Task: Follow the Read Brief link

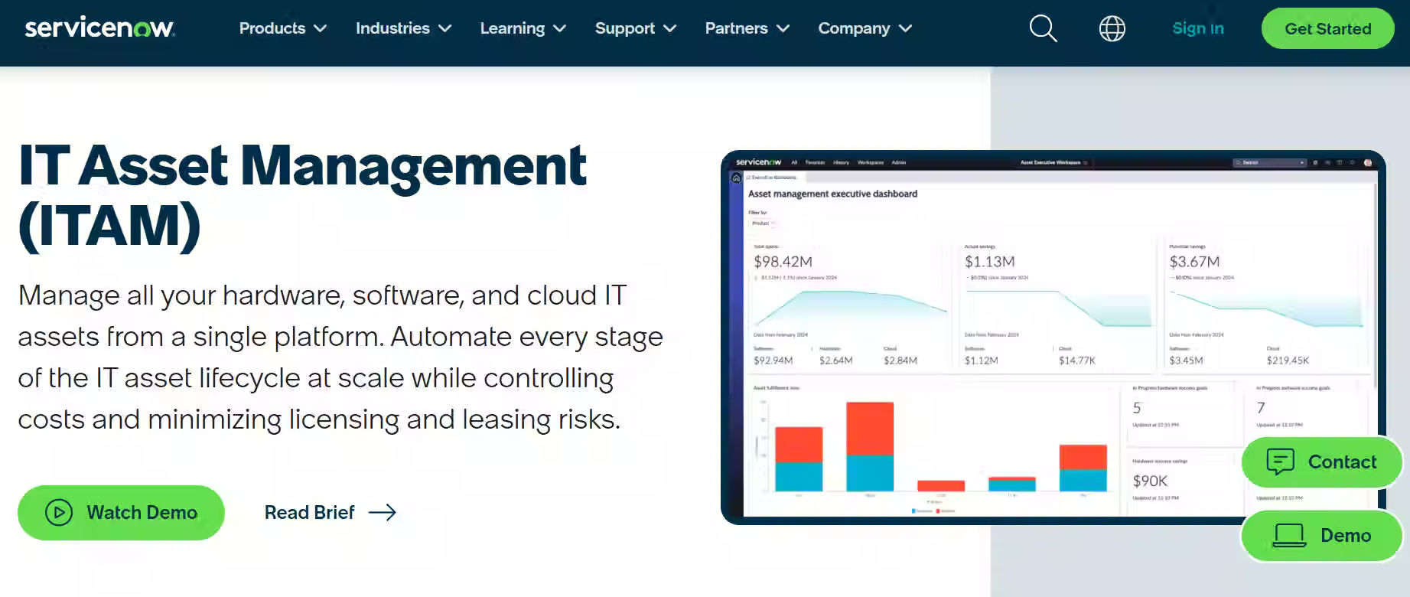Action: [331, 512]
